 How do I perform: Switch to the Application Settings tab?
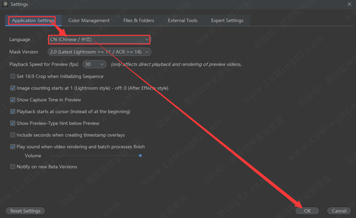(x=33, y=20)
